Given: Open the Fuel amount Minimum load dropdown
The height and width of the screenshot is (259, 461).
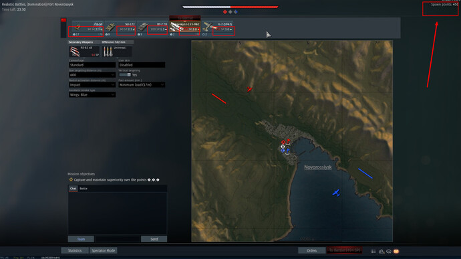Looking at the screenshot, I should (142, 85).
